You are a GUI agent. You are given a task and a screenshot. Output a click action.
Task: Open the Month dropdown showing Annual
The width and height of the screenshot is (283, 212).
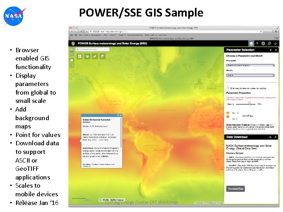click(x=250, y=75)
